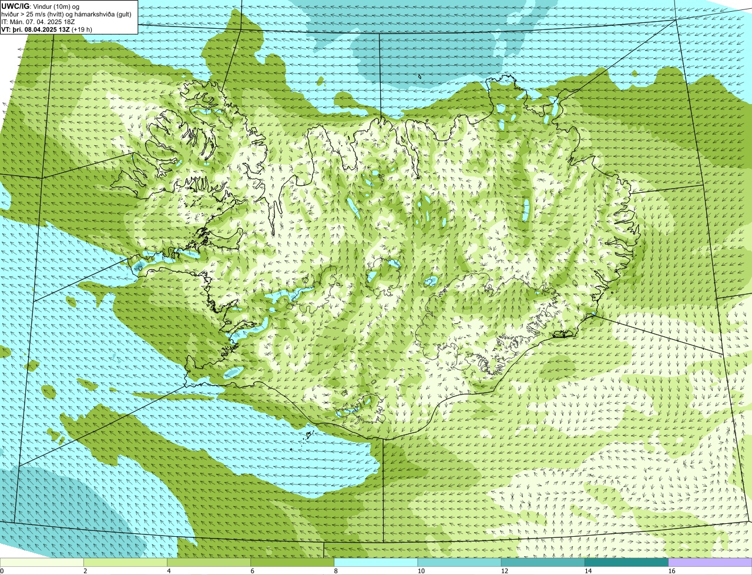Click the legend label "8"

335,571
